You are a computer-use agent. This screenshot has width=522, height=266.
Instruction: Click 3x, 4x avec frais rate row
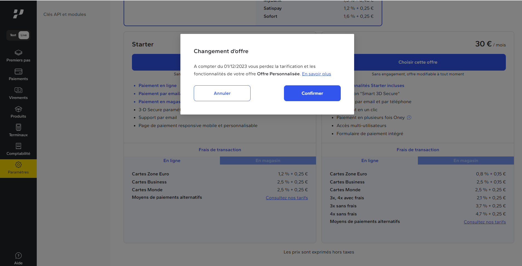(418, 198)
